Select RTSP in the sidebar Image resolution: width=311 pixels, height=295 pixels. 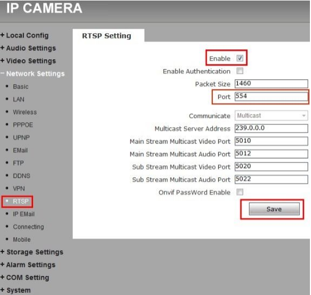(x=21, y=202)
